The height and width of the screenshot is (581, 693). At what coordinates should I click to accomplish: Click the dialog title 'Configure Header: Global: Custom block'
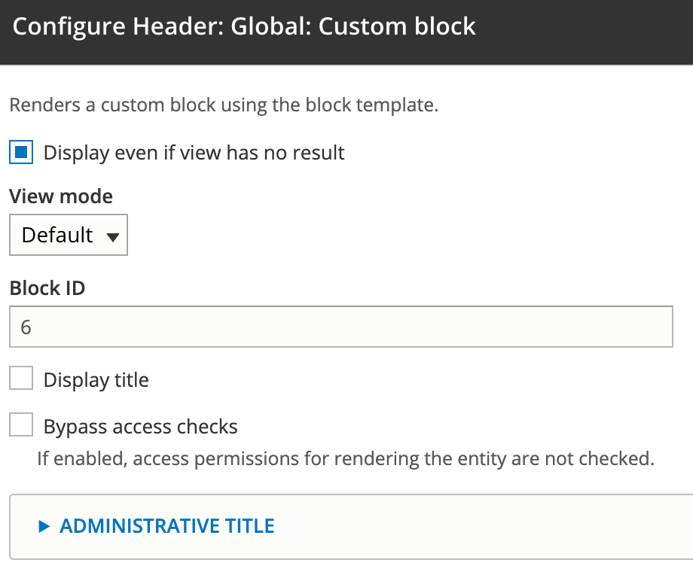click(245, 26)
